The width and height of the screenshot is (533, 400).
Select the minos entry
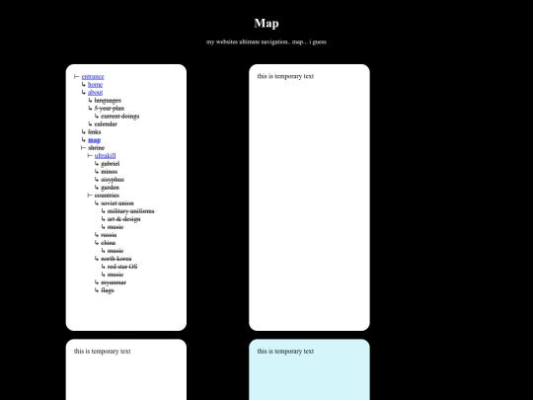[x=110, y=172]
